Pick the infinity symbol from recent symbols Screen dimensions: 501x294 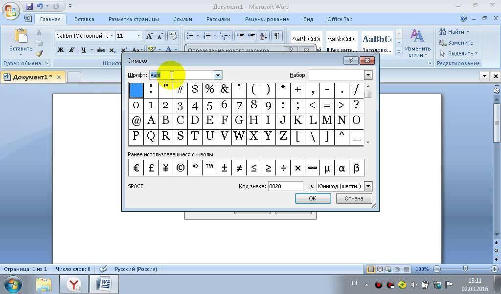coord(312,168)
